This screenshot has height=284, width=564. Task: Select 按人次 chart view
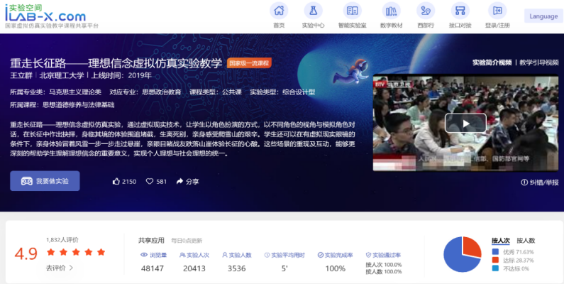tap(501, 241)
